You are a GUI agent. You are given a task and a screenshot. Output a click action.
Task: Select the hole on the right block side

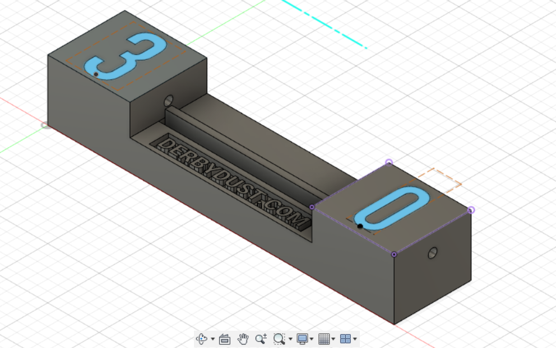point(433,253)
